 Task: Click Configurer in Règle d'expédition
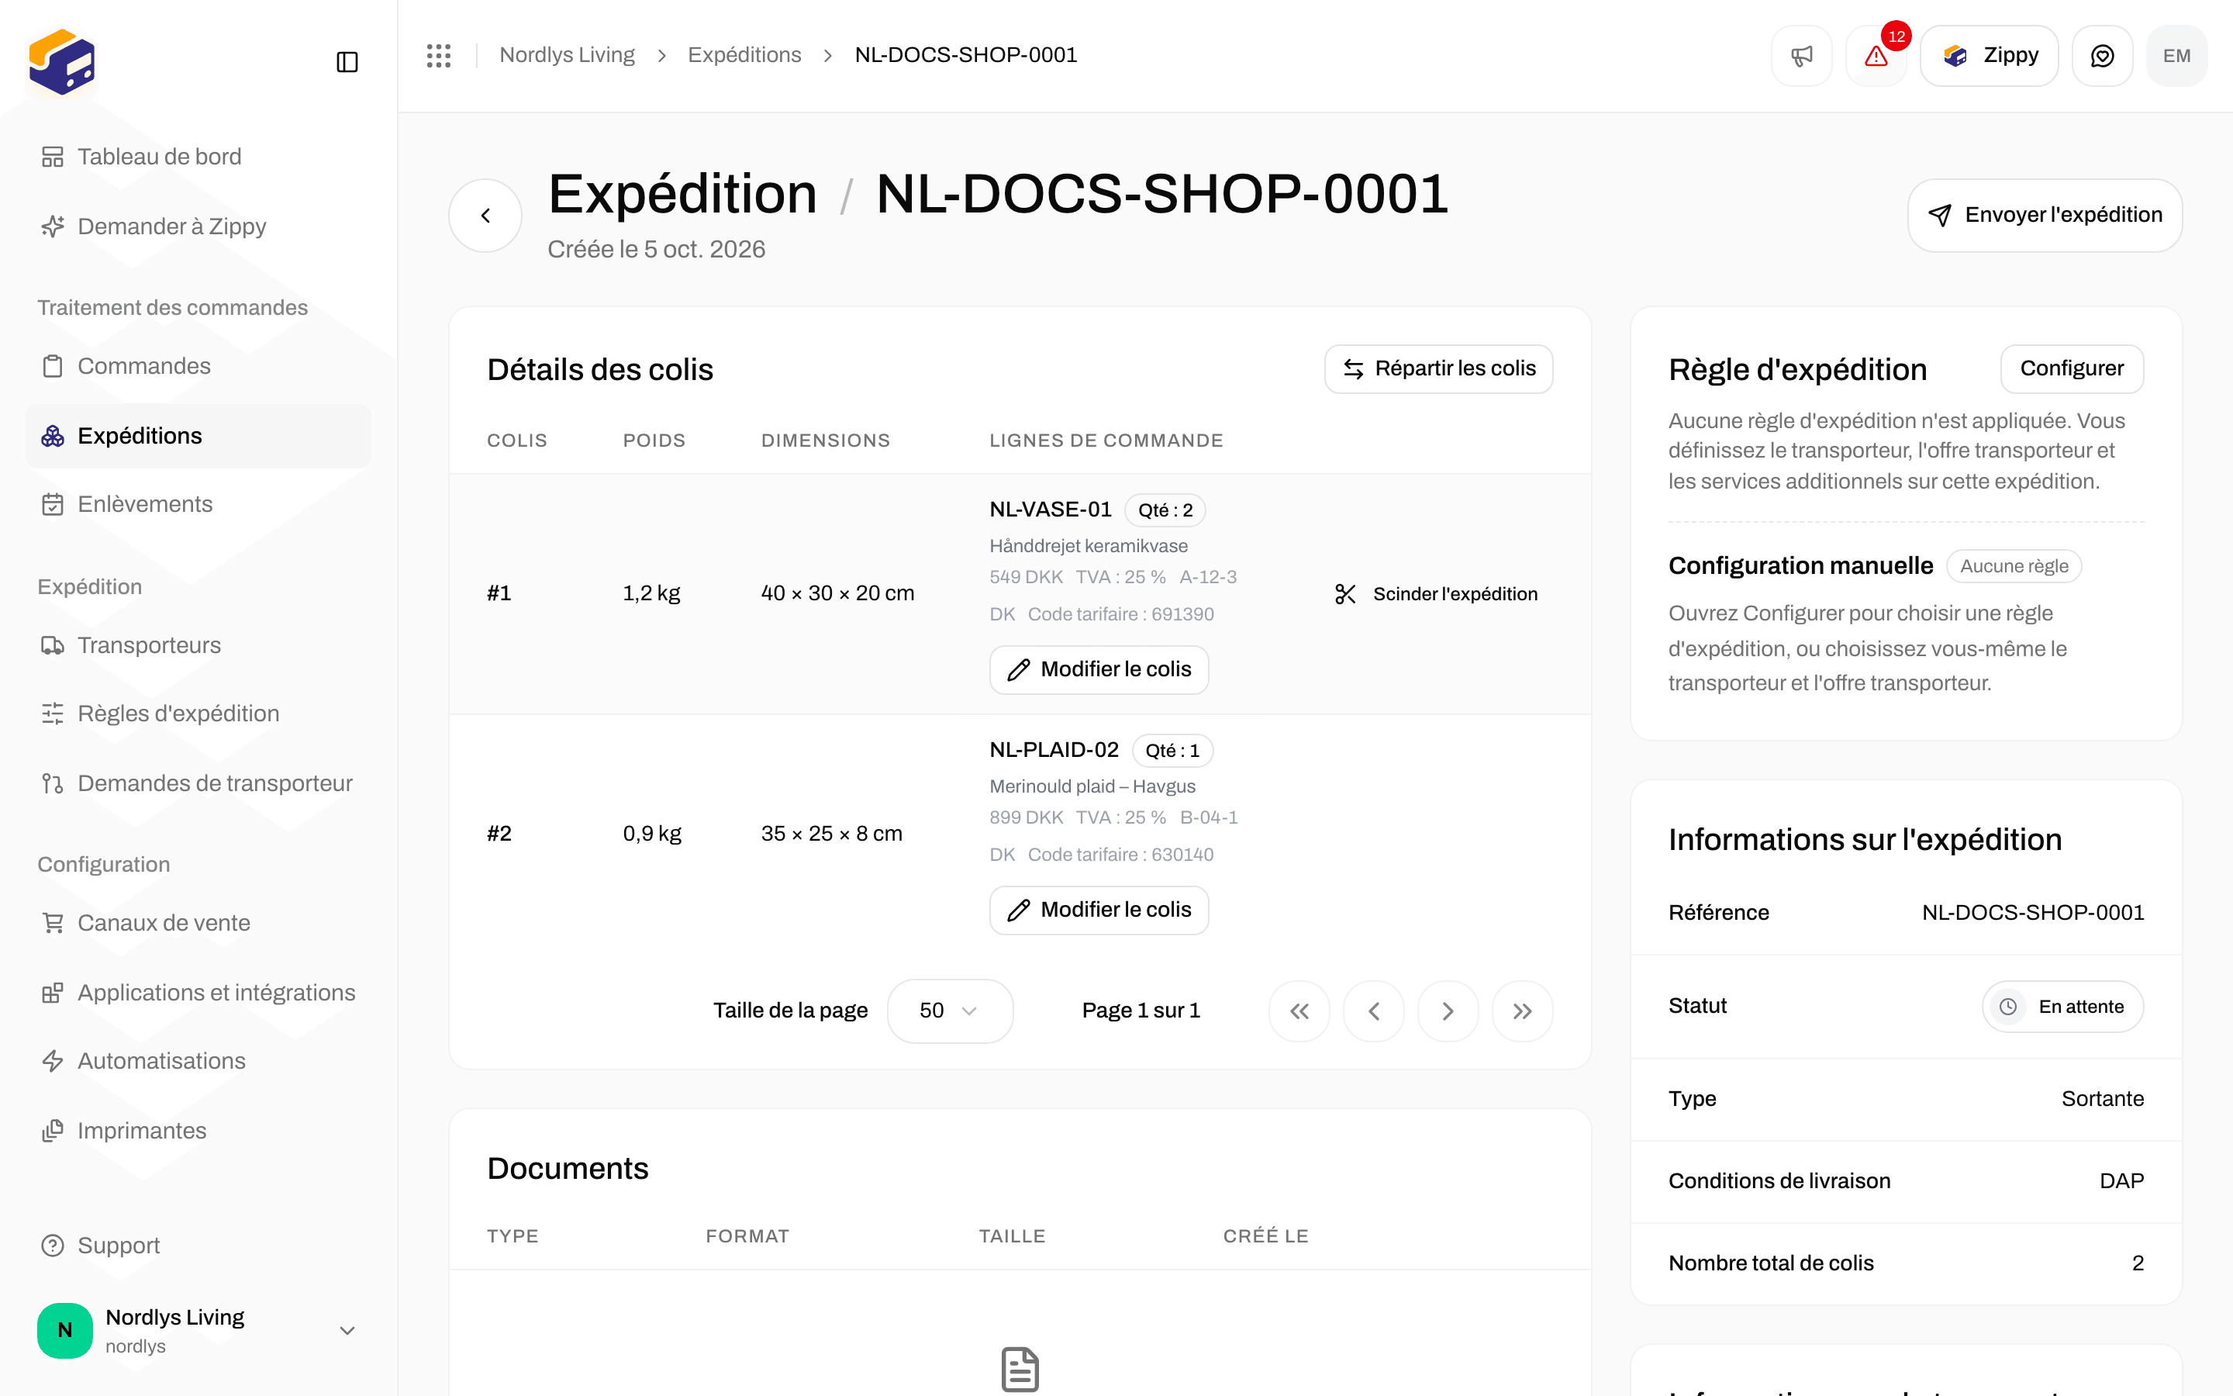click(x=2072, y=368)
